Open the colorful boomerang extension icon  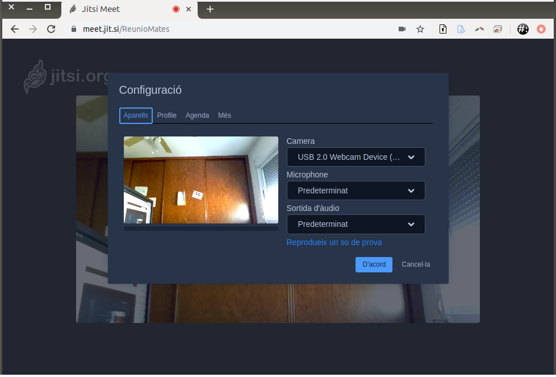(479, 29)
